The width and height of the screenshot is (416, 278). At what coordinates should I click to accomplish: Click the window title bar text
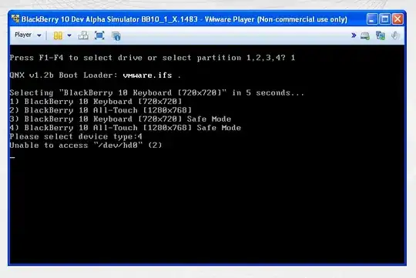[184, 19]
